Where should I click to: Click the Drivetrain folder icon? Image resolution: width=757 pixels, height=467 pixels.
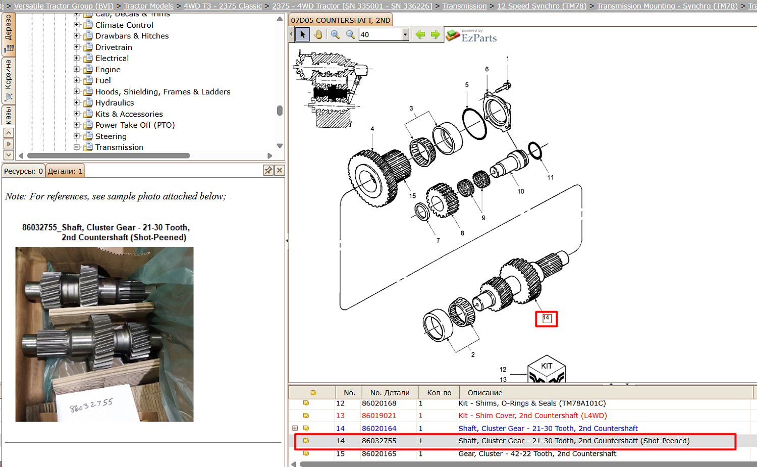[x=88, y=47]
